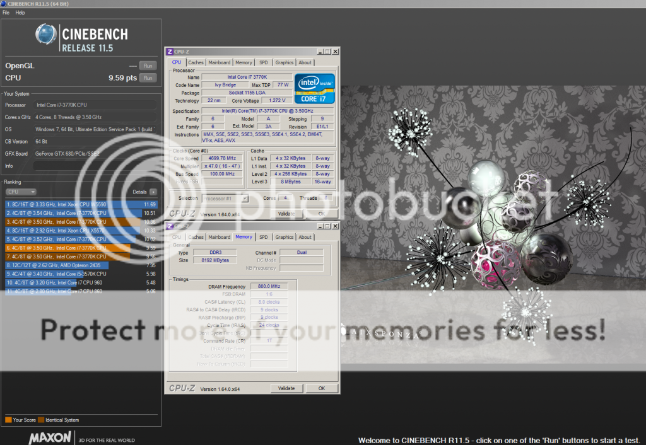Click the Intel Core i7 badge logo
Image resolution: width=646 pixels, height=445 pixels.
(314, 88)
